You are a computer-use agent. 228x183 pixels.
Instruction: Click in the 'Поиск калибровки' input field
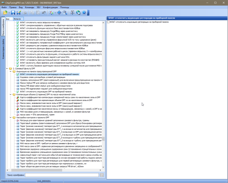pyautogui.click(x=62, y=175)
